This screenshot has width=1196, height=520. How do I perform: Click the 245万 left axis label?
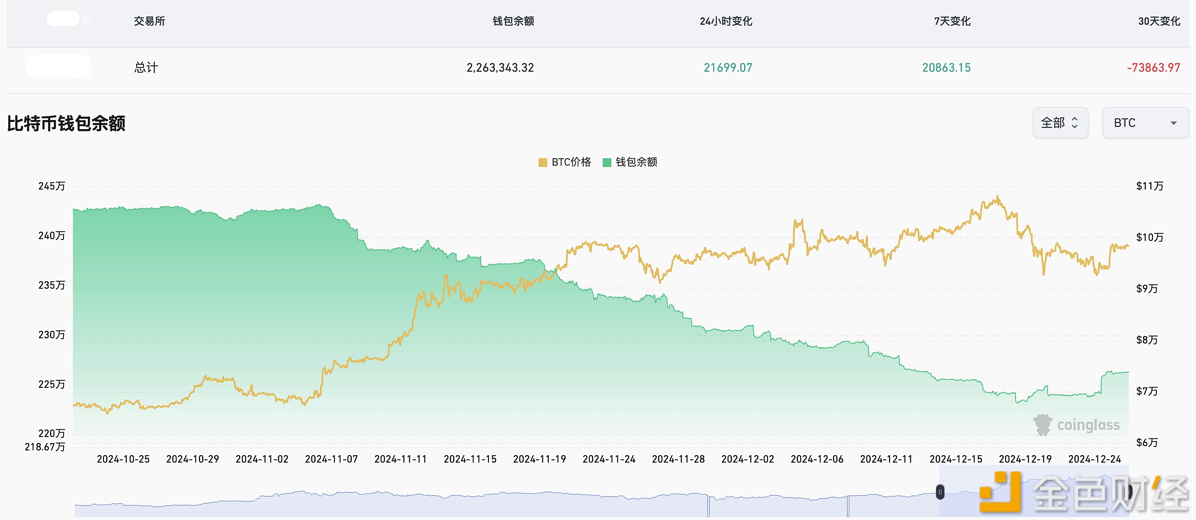[x=51, y=186]
